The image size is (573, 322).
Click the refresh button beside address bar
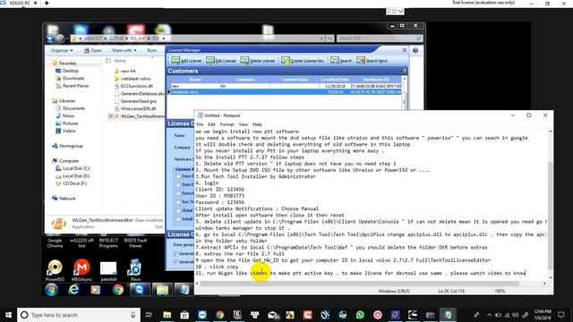(x=329, y=38)
